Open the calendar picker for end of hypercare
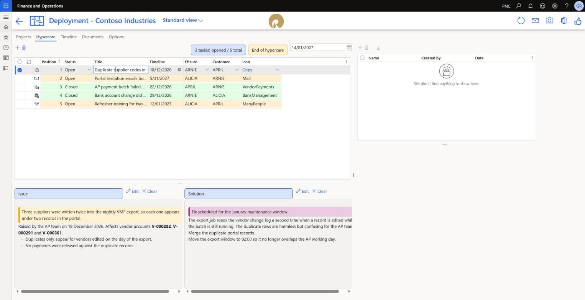 pos(349,47)
